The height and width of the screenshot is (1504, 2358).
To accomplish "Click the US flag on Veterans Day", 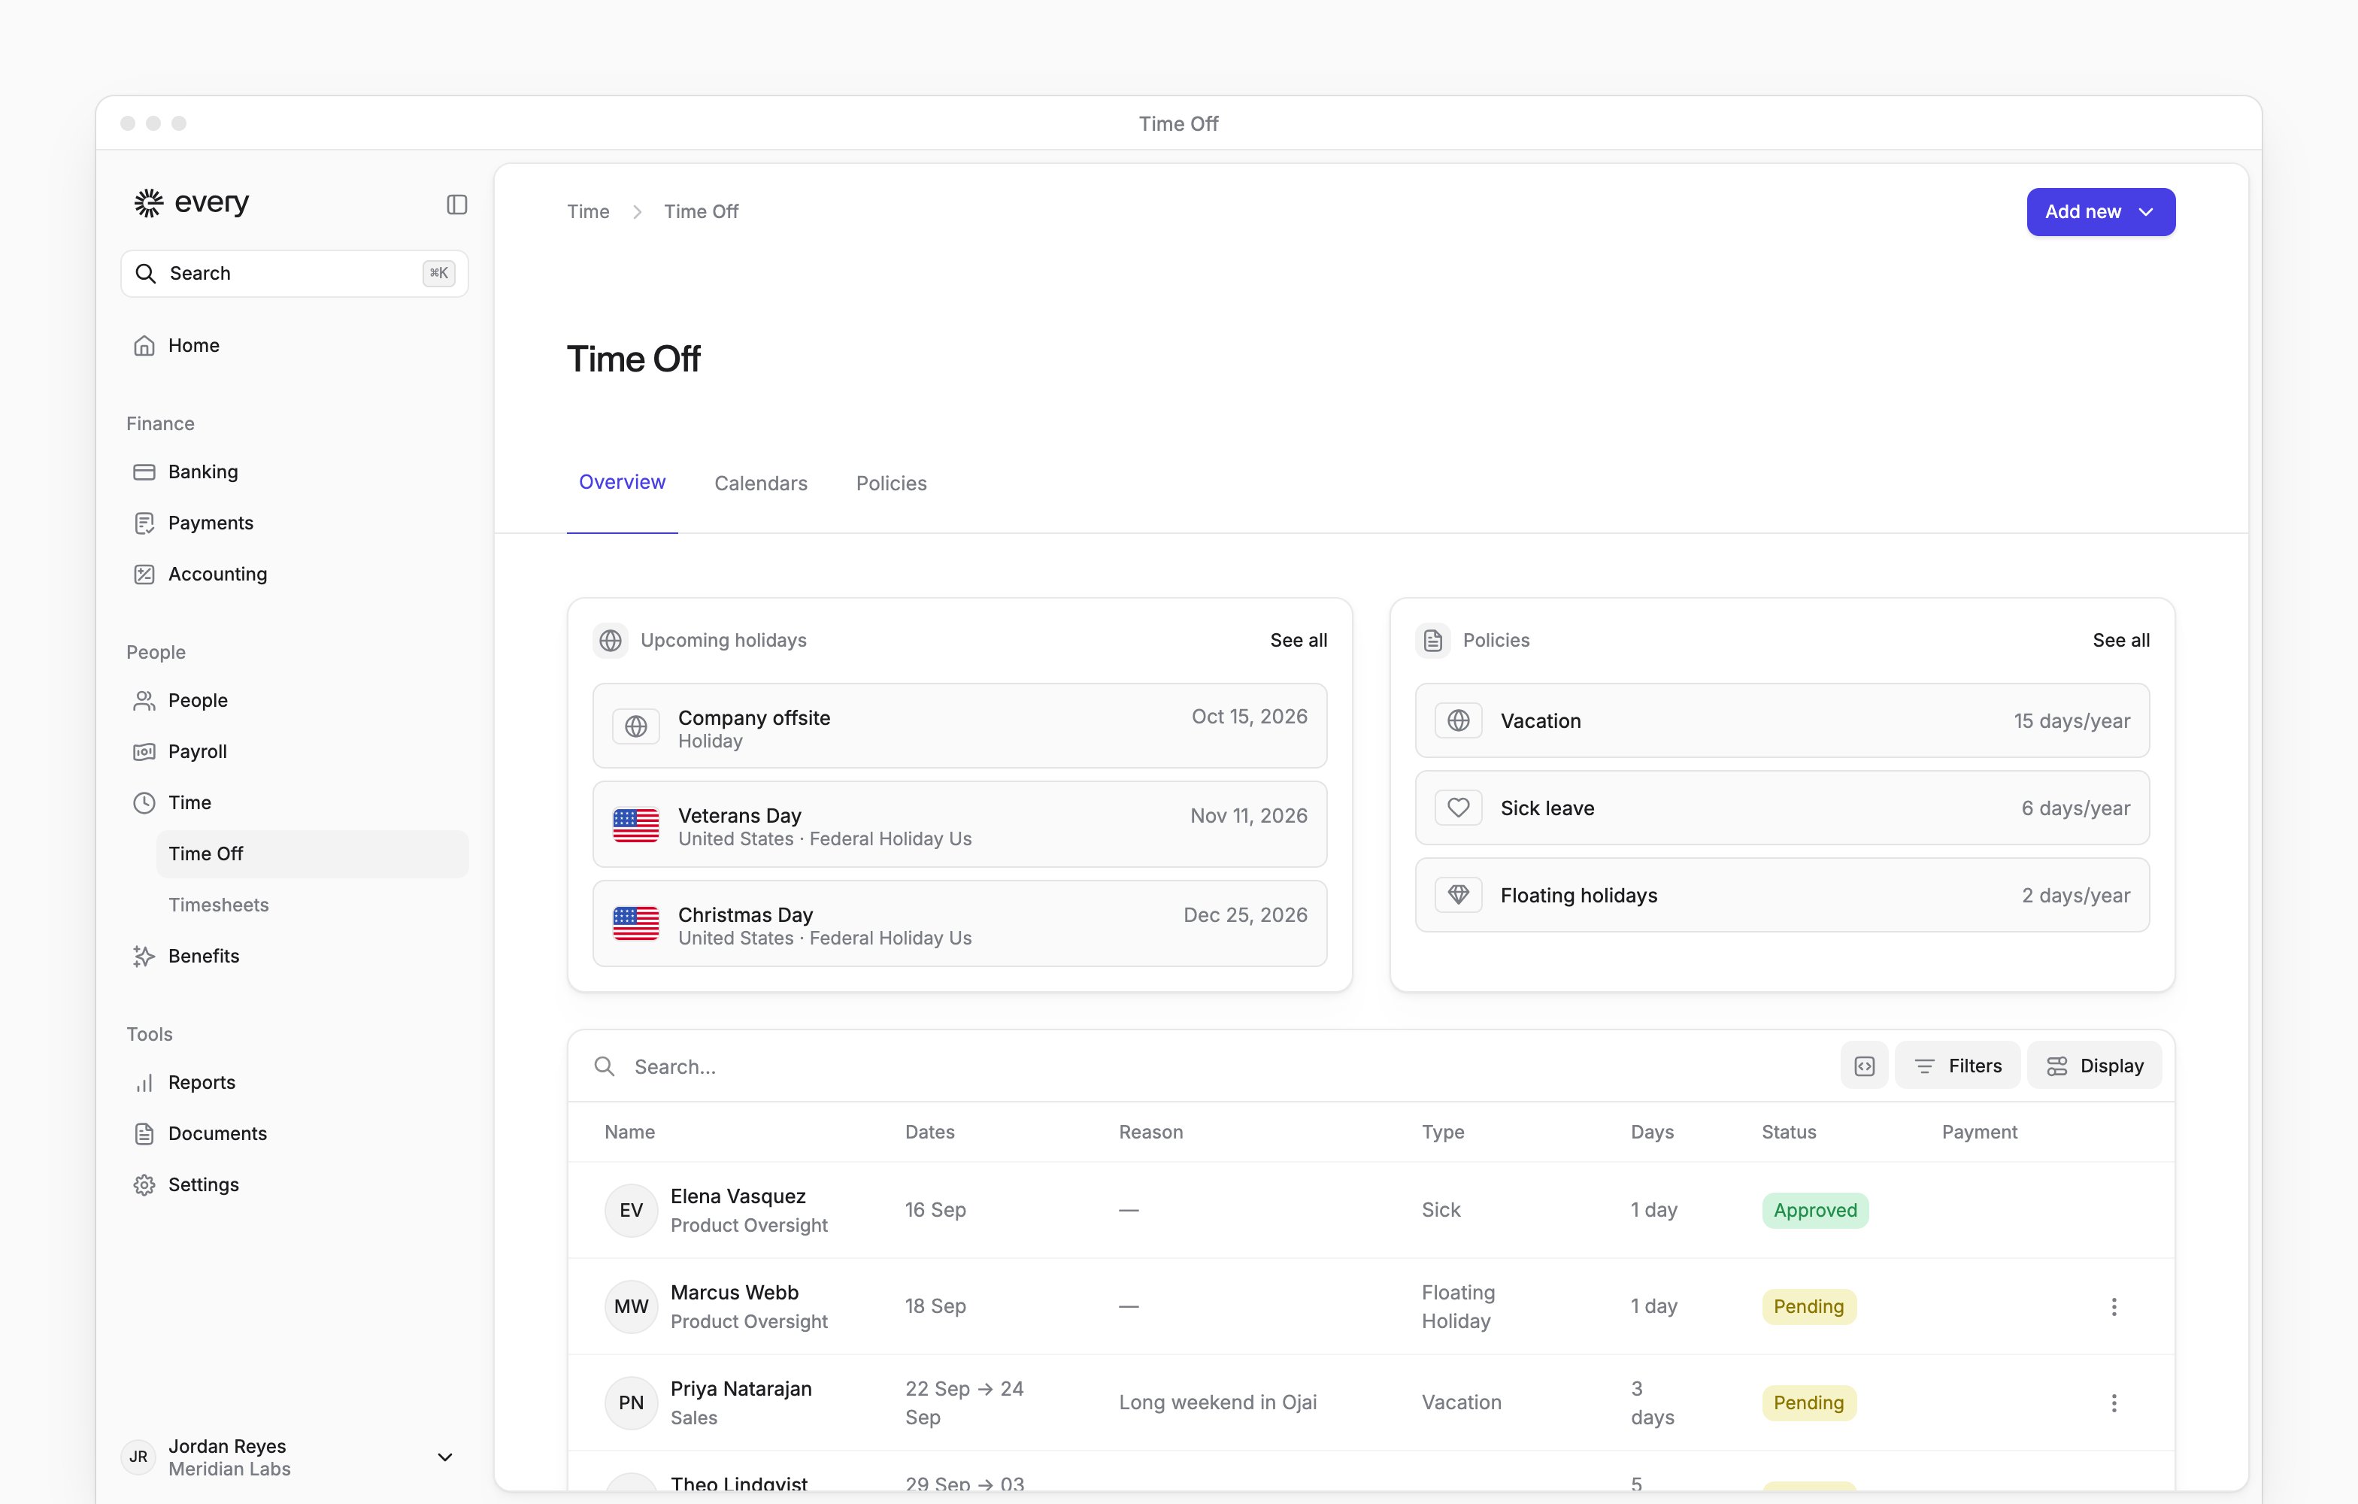I will coord(635,826).
